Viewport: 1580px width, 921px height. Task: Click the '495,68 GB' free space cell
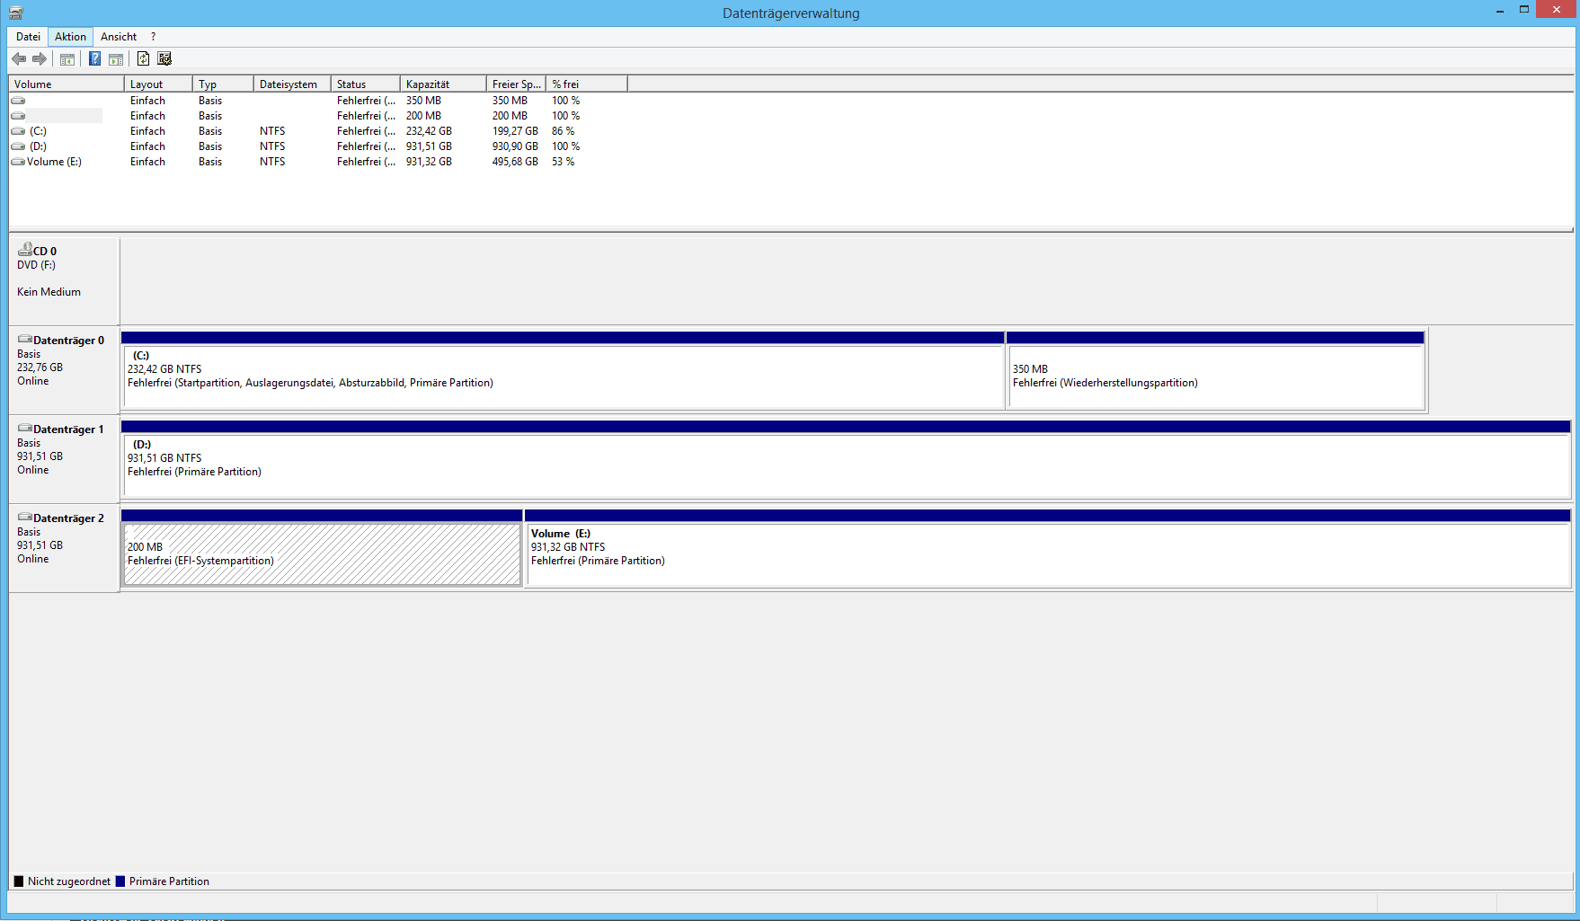click(x=515, y=162)
